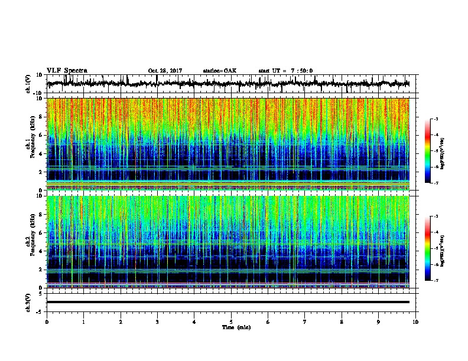Click the ch.1 frequency tick label "2"
Screen dimensions: 468x361
(41, 172)
